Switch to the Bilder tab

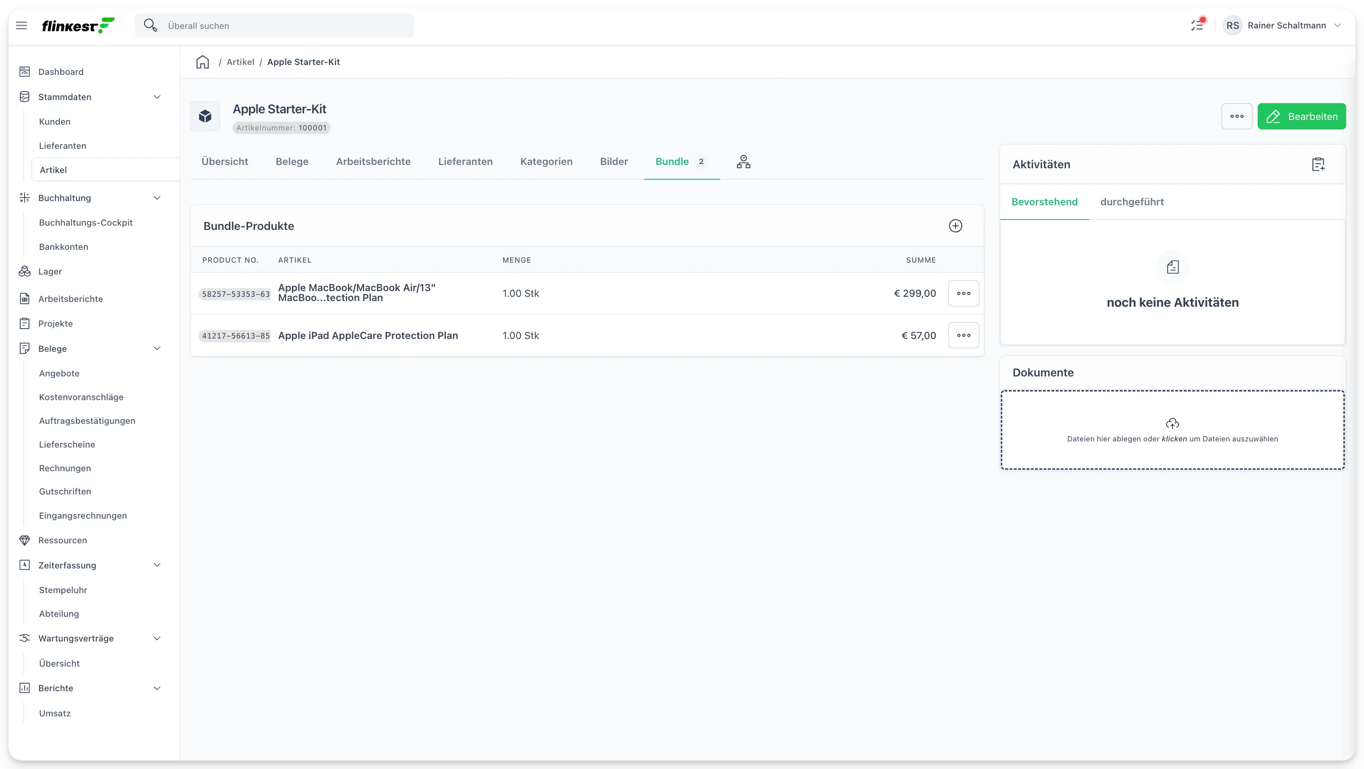pos(614,161)
